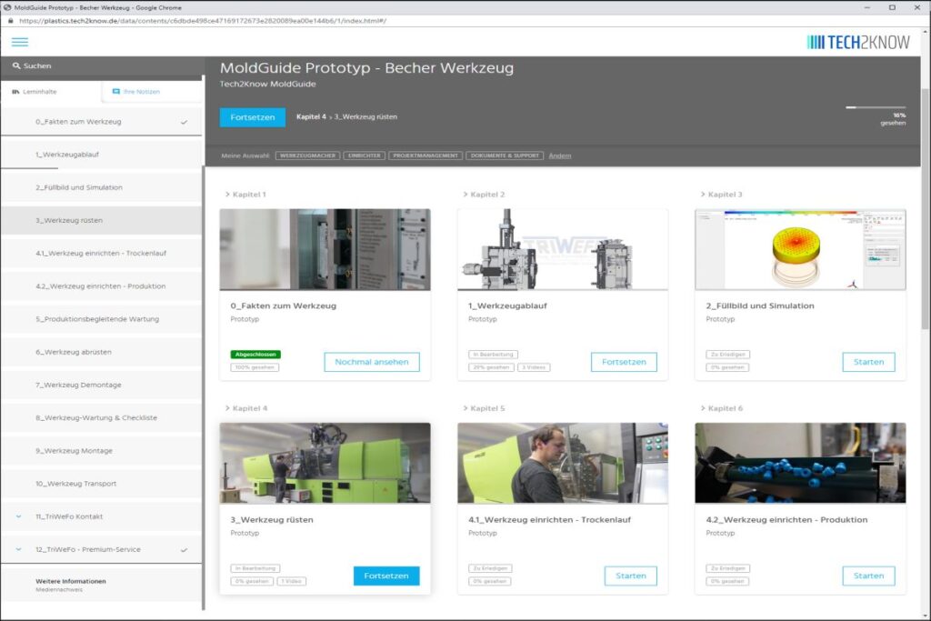Open 0_Fakten zum Werkzeug in sidebar
This screenshot has width=931, height=621.
[102, 122]
